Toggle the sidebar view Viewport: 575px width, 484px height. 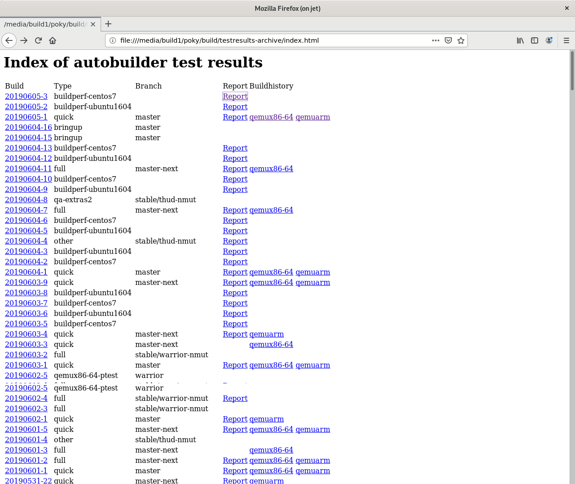tap(535, 40)
